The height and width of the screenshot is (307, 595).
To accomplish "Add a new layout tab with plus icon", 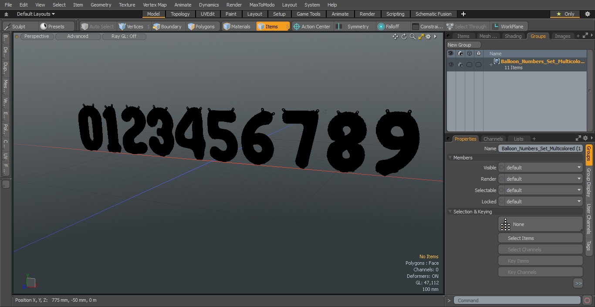I will pos(463,14).
